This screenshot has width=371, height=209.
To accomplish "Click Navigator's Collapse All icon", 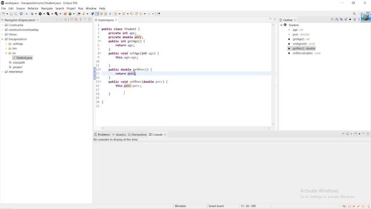I will click(72, 20).
